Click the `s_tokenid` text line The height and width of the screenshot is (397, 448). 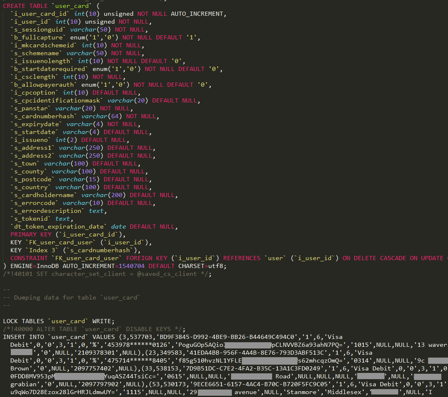coord(42,219)
